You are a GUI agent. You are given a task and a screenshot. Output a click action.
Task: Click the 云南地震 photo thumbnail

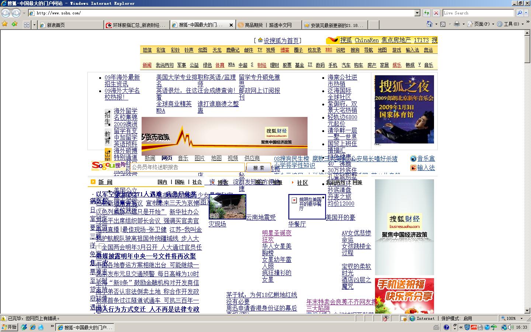coord(227,207)
